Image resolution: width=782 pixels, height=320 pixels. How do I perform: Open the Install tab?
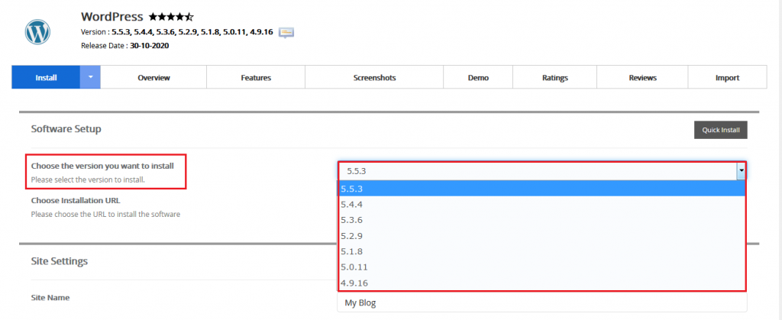[x=46, y=78]
